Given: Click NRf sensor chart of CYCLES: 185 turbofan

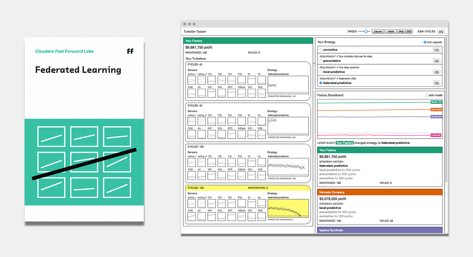Looking at the screenshot, I should (x=212, y=175).
